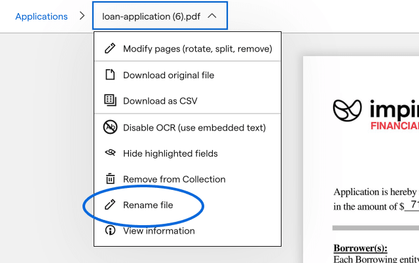This screenshot has width=419, height=263.
Task: Select Modify pages (rotate, split, remove)
Action: [x=187, y=49]
